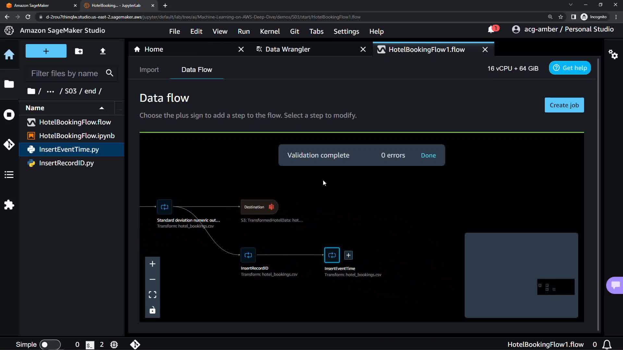This screenshot has width=623, height=350.
Task: Click the Create job button
Action: [x=564, y=105]
